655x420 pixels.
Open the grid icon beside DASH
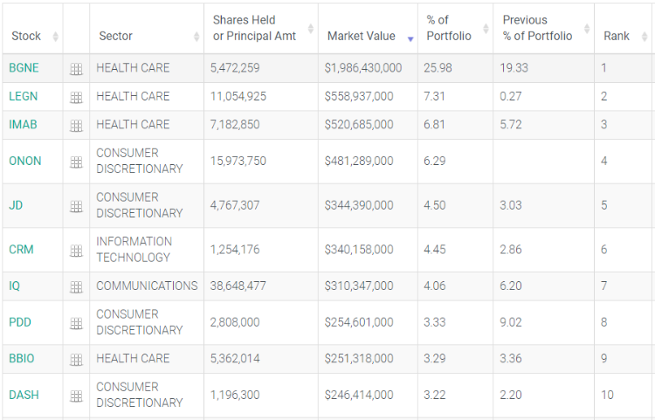76,396
